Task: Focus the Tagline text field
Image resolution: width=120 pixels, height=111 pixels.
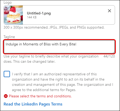Action: (59, 47)
